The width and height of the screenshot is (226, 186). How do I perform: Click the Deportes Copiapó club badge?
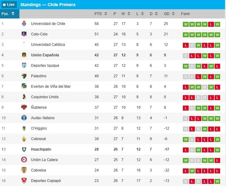point(24,180)
